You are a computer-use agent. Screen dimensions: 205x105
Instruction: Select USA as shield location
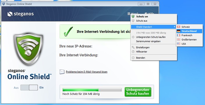tap(189, 44)
